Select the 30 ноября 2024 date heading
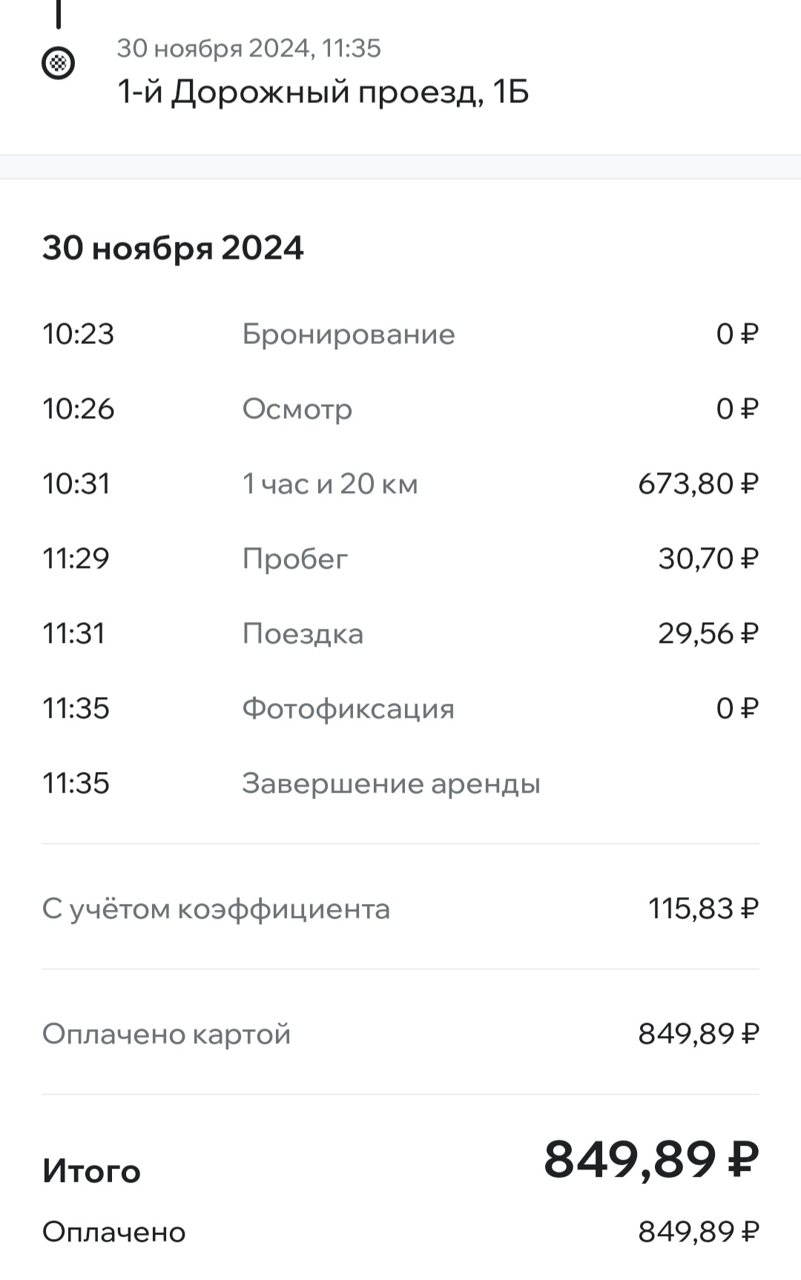Viewport: 801px width, 1280px height. tap(173, 248)
